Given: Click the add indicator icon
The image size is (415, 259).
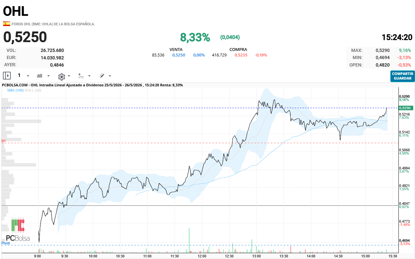Looking at the screenshot, I should (81, 76).
